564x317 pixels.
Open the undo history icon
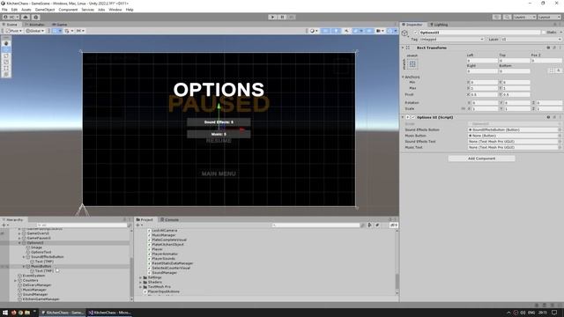tap(497, 17)
